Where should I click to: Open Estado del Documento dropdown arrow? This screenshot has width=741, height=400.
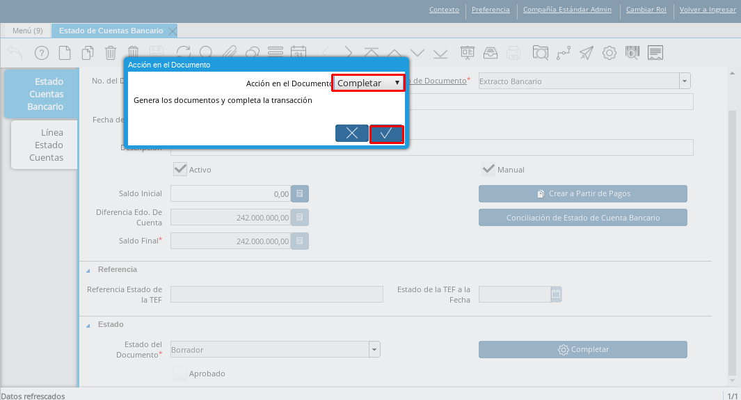[x=374, y=349]
